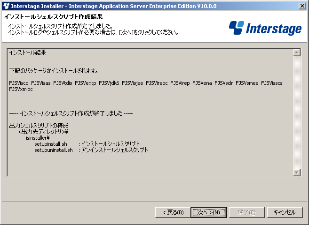309x225 pixels.
Task: Select the FJSVisco package text
Action: pos(19,83)
